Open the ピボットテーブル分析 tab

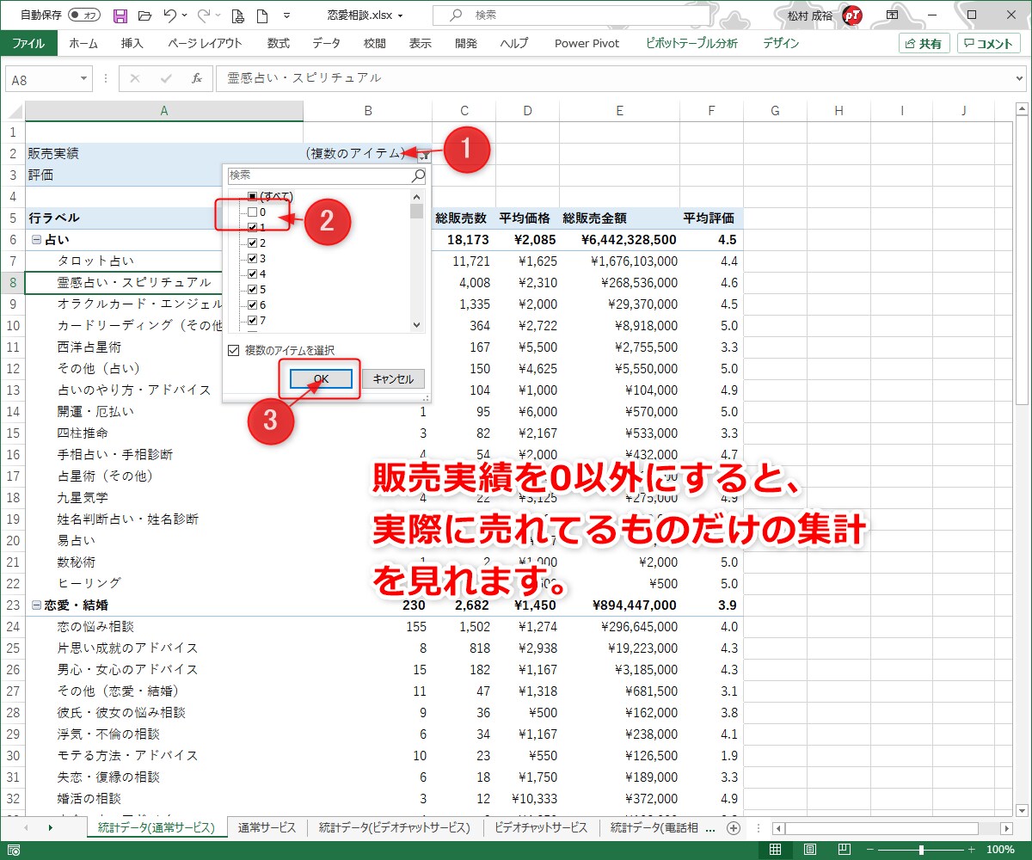[x=691, y=43]
